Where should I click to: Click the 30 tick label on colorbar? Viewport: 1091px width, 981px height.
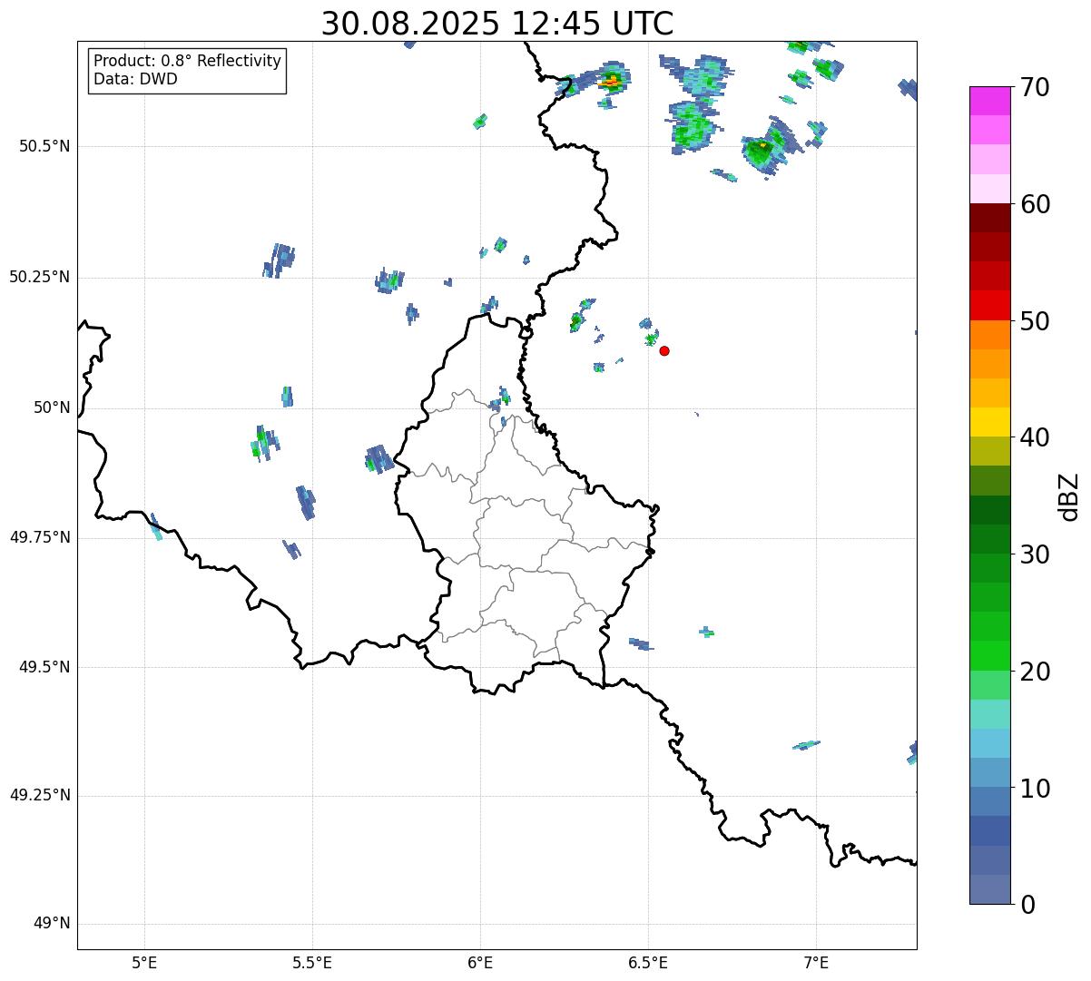pos(1035,554)
